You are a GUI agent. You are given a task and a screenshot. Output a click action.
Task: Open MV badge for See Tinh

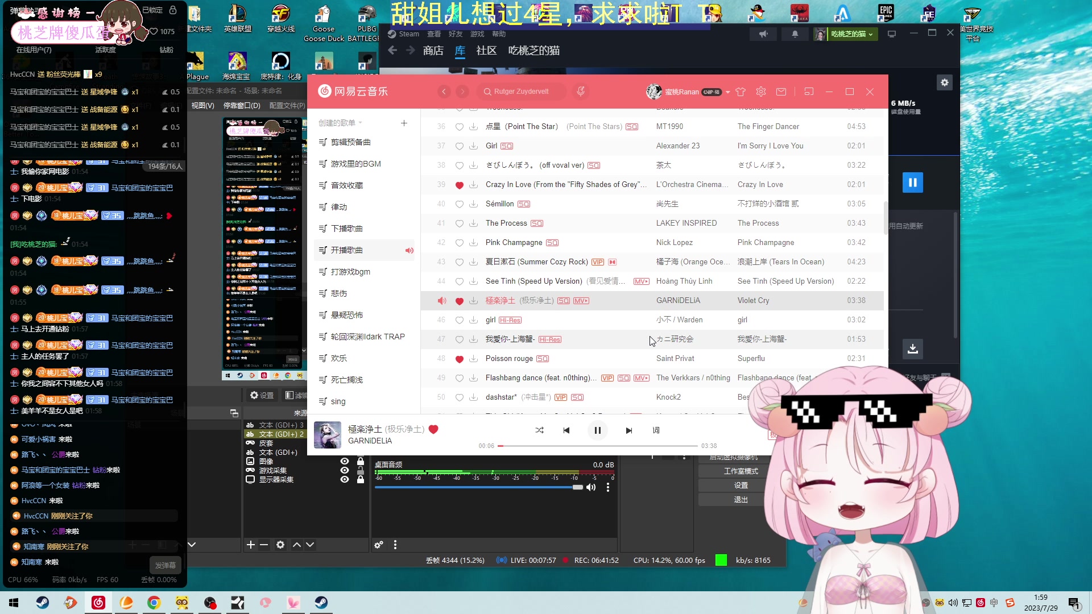(641, 281)
